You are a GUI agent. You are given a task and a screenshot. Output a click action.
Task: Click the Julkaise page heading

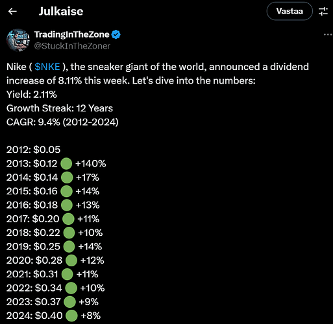(61, 11)
